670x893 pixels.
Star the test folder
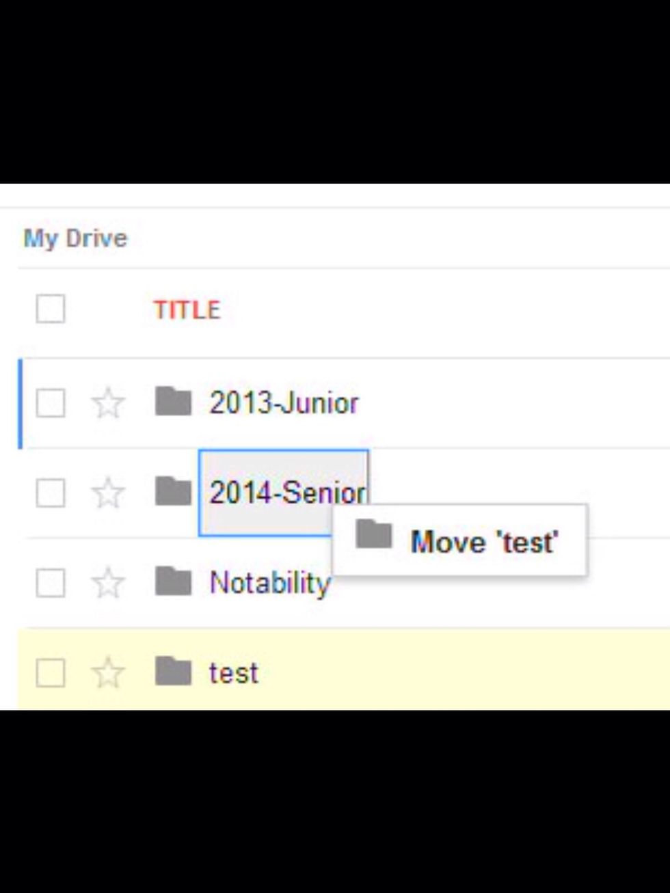109,673
